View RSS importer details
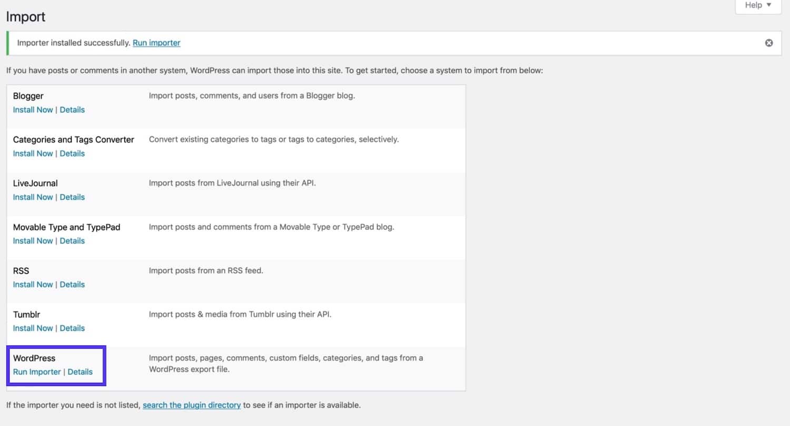Image resolution: width=790 pixels, height=426 pixels. (x=72, y=285)
